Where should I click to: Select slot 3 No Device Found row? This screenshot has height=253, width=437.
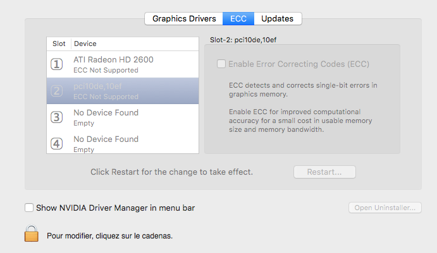(x=123, y=117)
